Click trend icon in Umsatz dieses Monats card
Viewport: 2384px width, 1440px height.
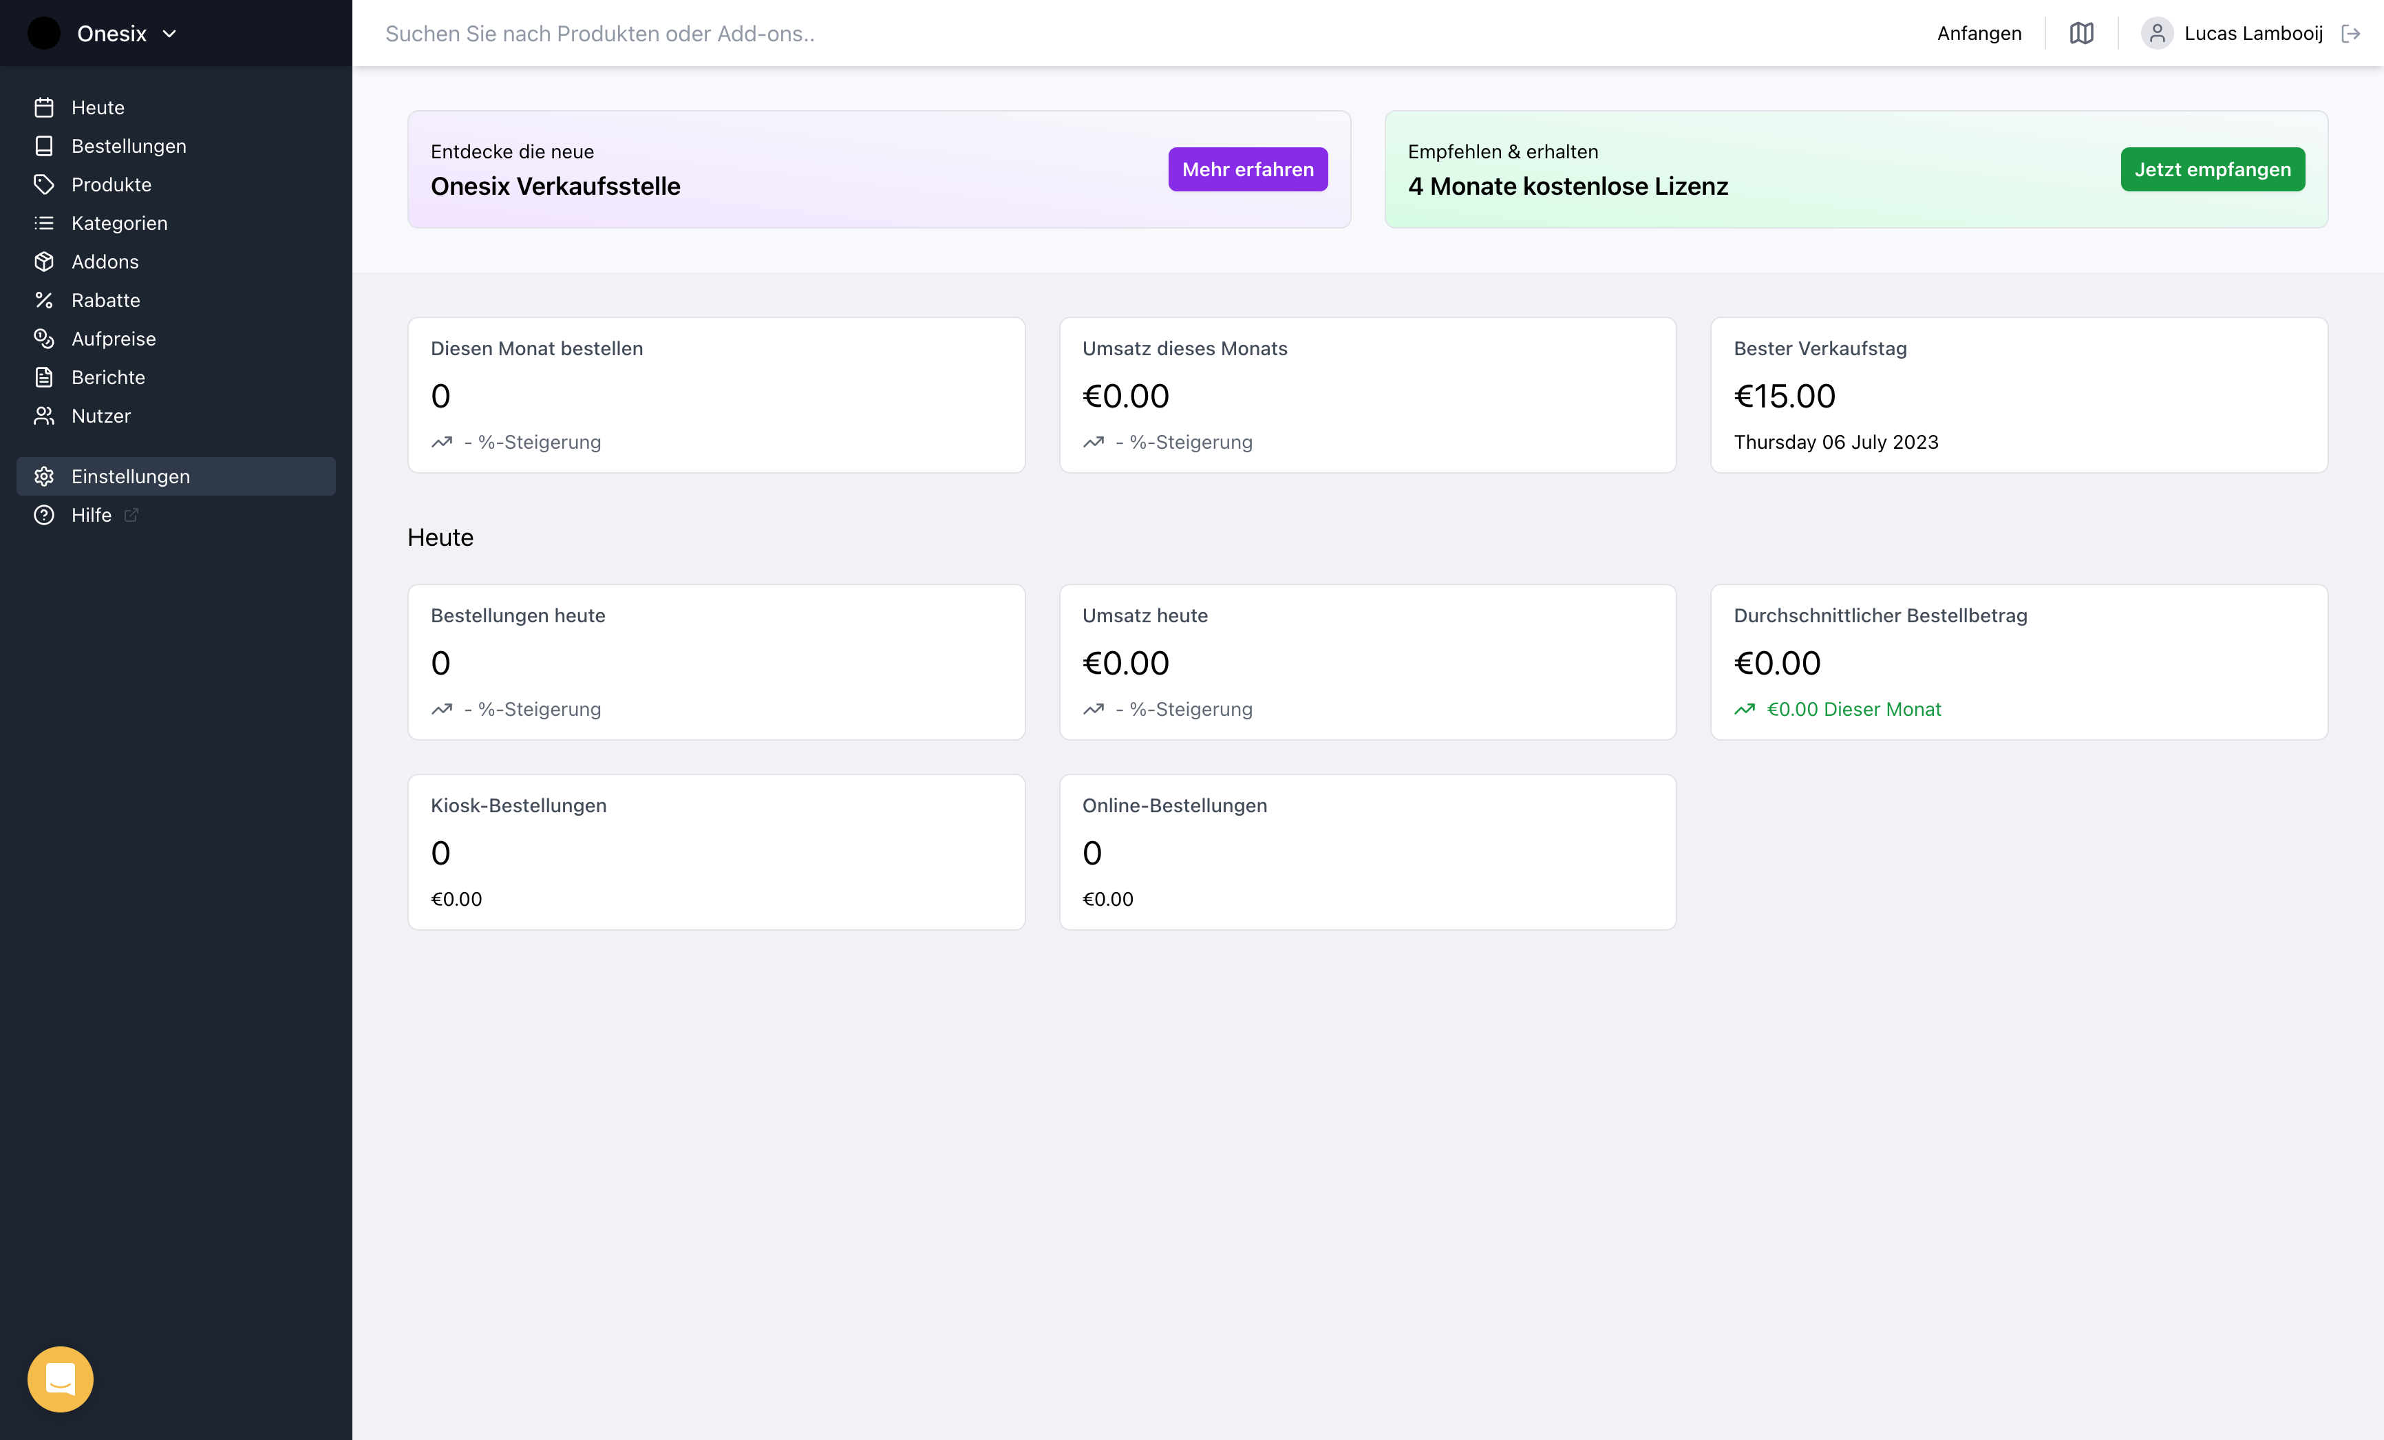point(1094,443)
